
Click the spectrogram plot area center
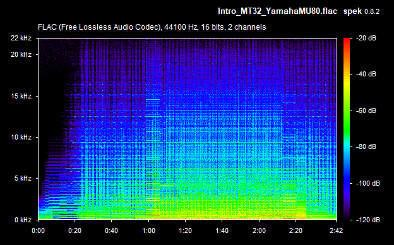click(188, 129)
